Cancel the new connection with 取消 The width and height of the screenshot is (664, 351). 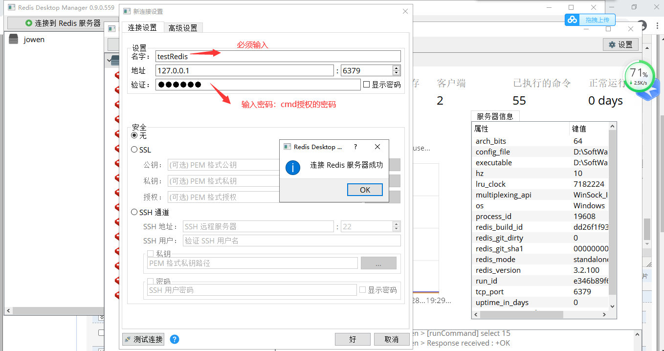392,339
